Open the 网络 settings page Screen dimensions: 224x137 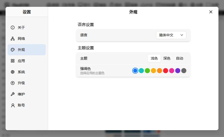click(x=27, y=39)
